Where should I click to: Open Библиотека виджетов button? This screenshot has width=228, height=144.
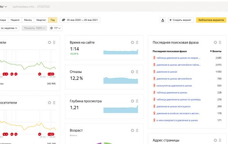pos(211,20)
